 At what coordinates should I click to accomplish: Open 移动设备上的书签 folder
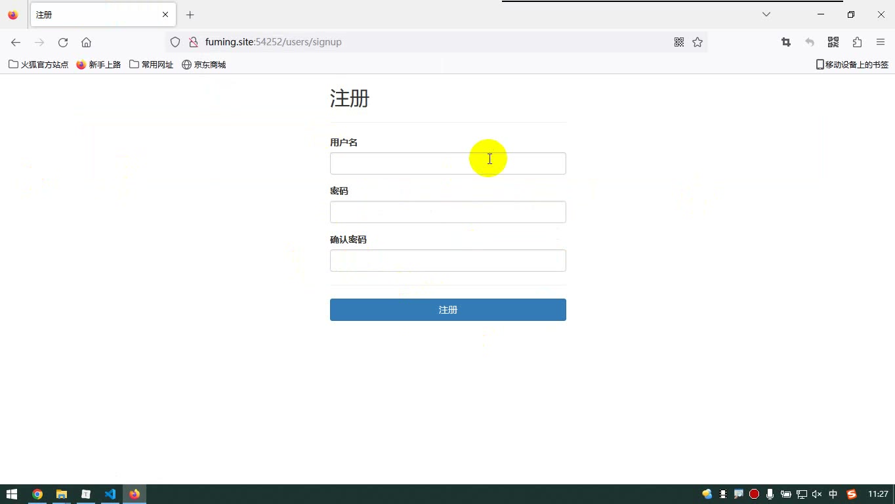pyautogui.click(x=852, y=64)
